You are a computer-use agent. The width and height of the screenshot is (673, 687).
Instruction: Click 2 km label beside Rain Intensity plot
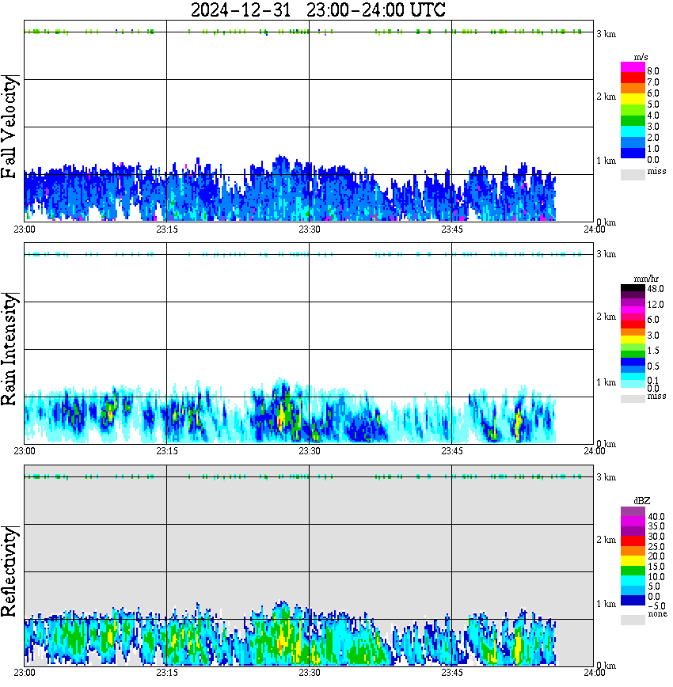click(606, 317)
